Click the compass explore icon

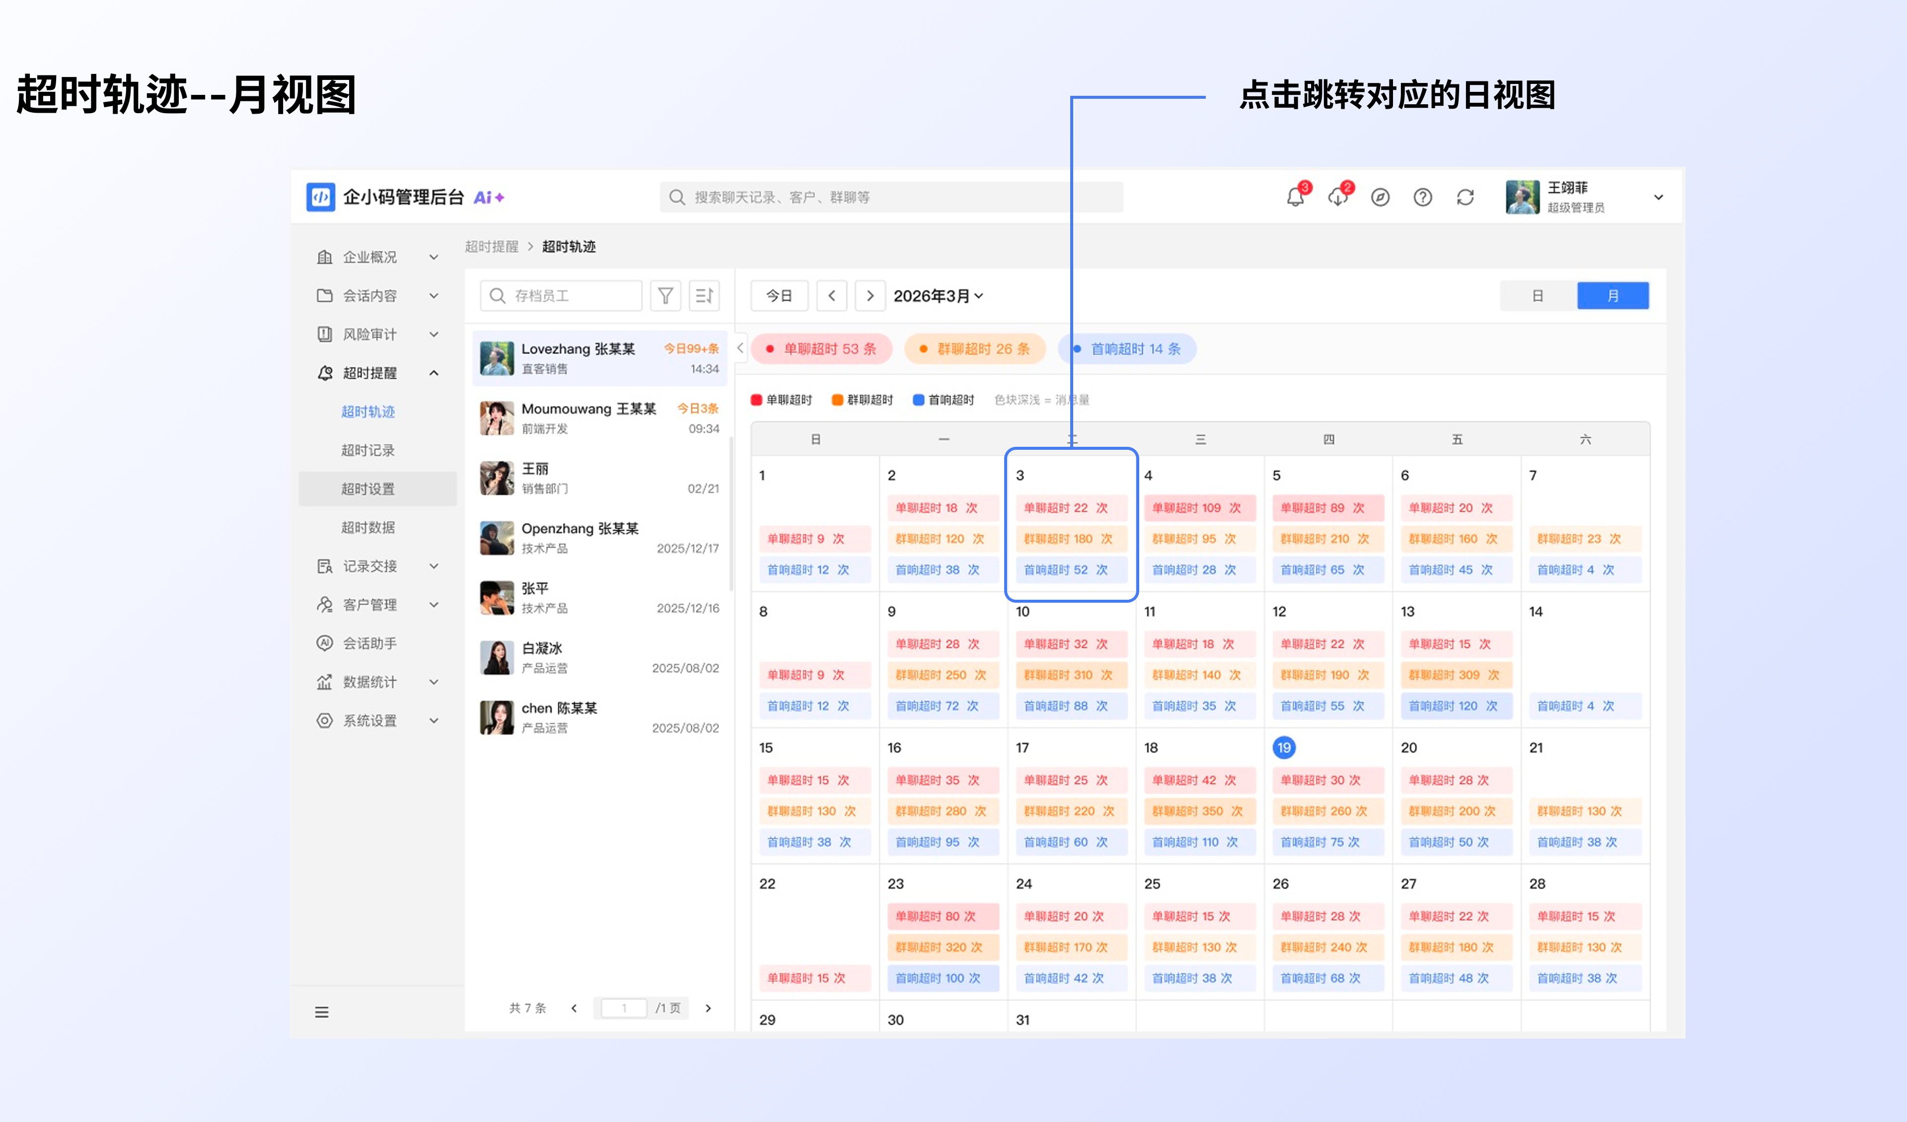pos(1380,198)
